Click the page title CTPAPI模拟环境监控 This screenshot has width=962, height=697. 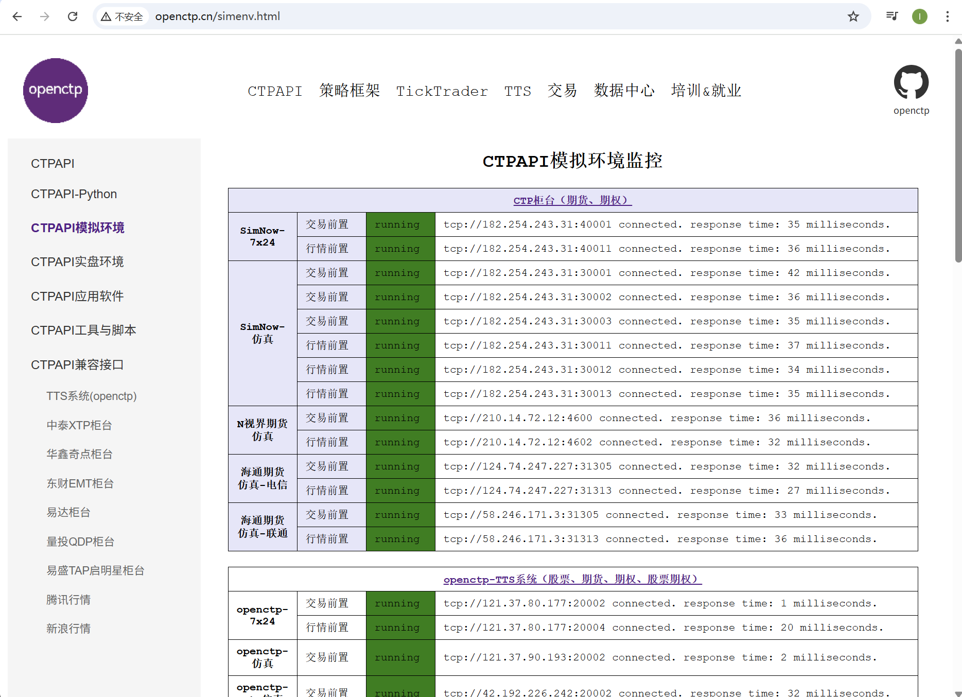click(x=572, y=161)
